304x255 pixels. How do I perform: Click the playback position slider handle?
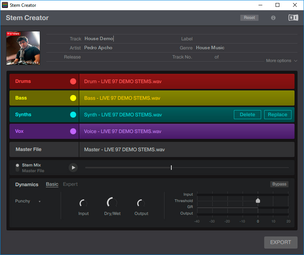click(x=171, y=168)
